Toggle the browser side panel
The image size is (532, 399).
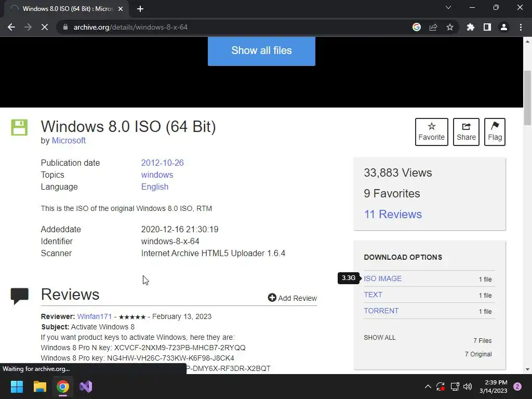click(487, 27)
